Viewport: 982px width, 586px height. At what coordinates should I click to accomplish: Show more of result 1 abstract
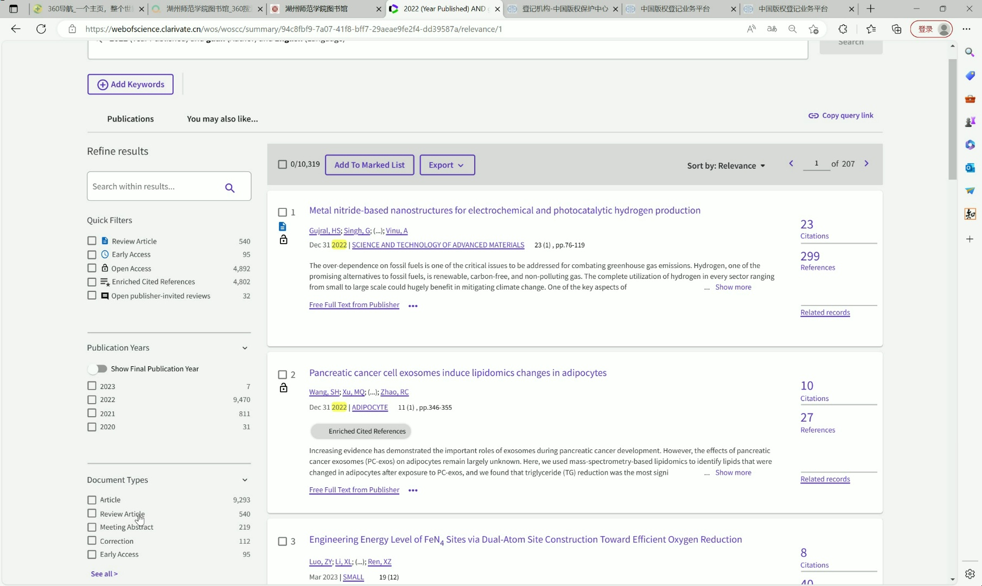733,288
